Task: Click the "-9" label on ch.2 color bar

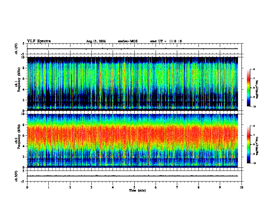Action: (253, 154)
